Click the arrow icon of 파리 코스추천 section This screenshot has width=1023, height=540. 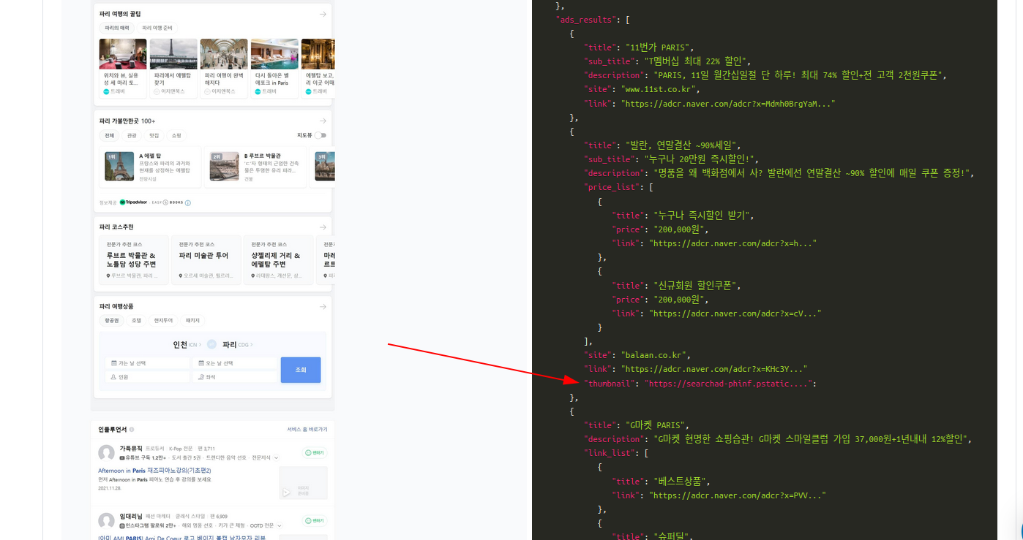(x=322, y=227)
